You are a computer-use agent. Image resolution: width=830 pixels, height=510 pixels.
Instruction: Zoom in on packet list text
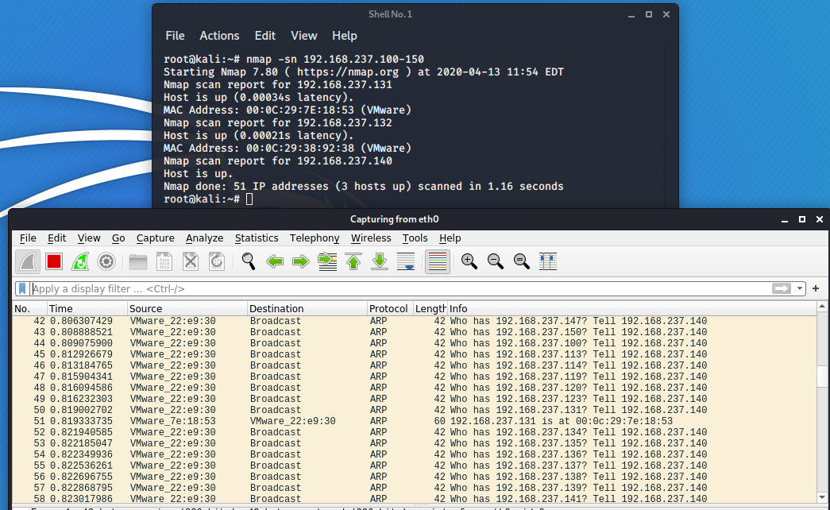(469, 261)
